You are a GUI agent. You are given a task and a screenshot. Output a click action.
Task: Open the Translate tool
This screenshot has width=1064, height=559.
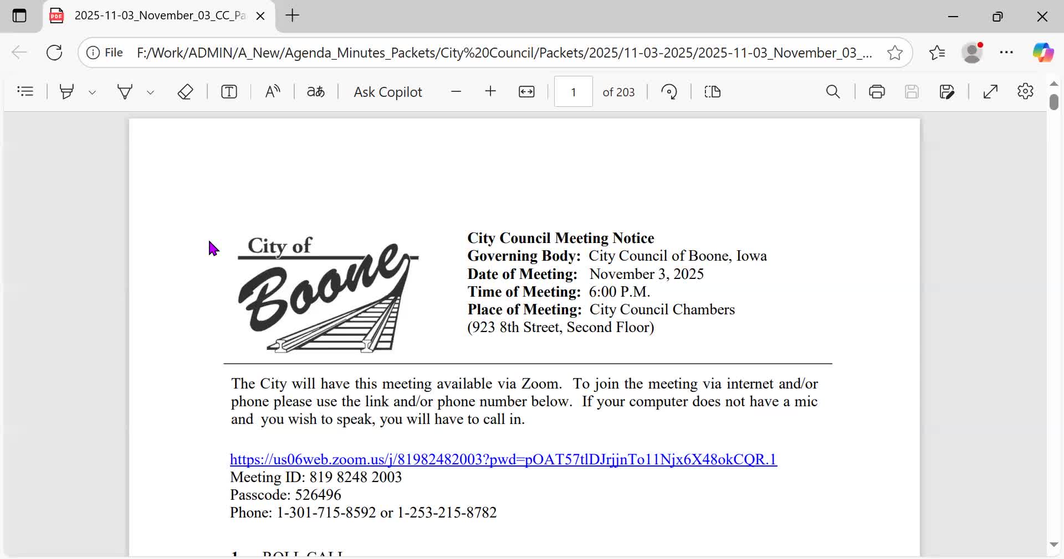(316, 91)
